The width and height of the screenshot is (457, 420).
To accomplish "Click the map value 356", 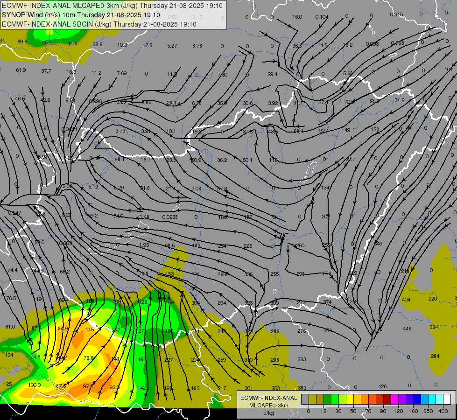I will click(x=328, y=330).
